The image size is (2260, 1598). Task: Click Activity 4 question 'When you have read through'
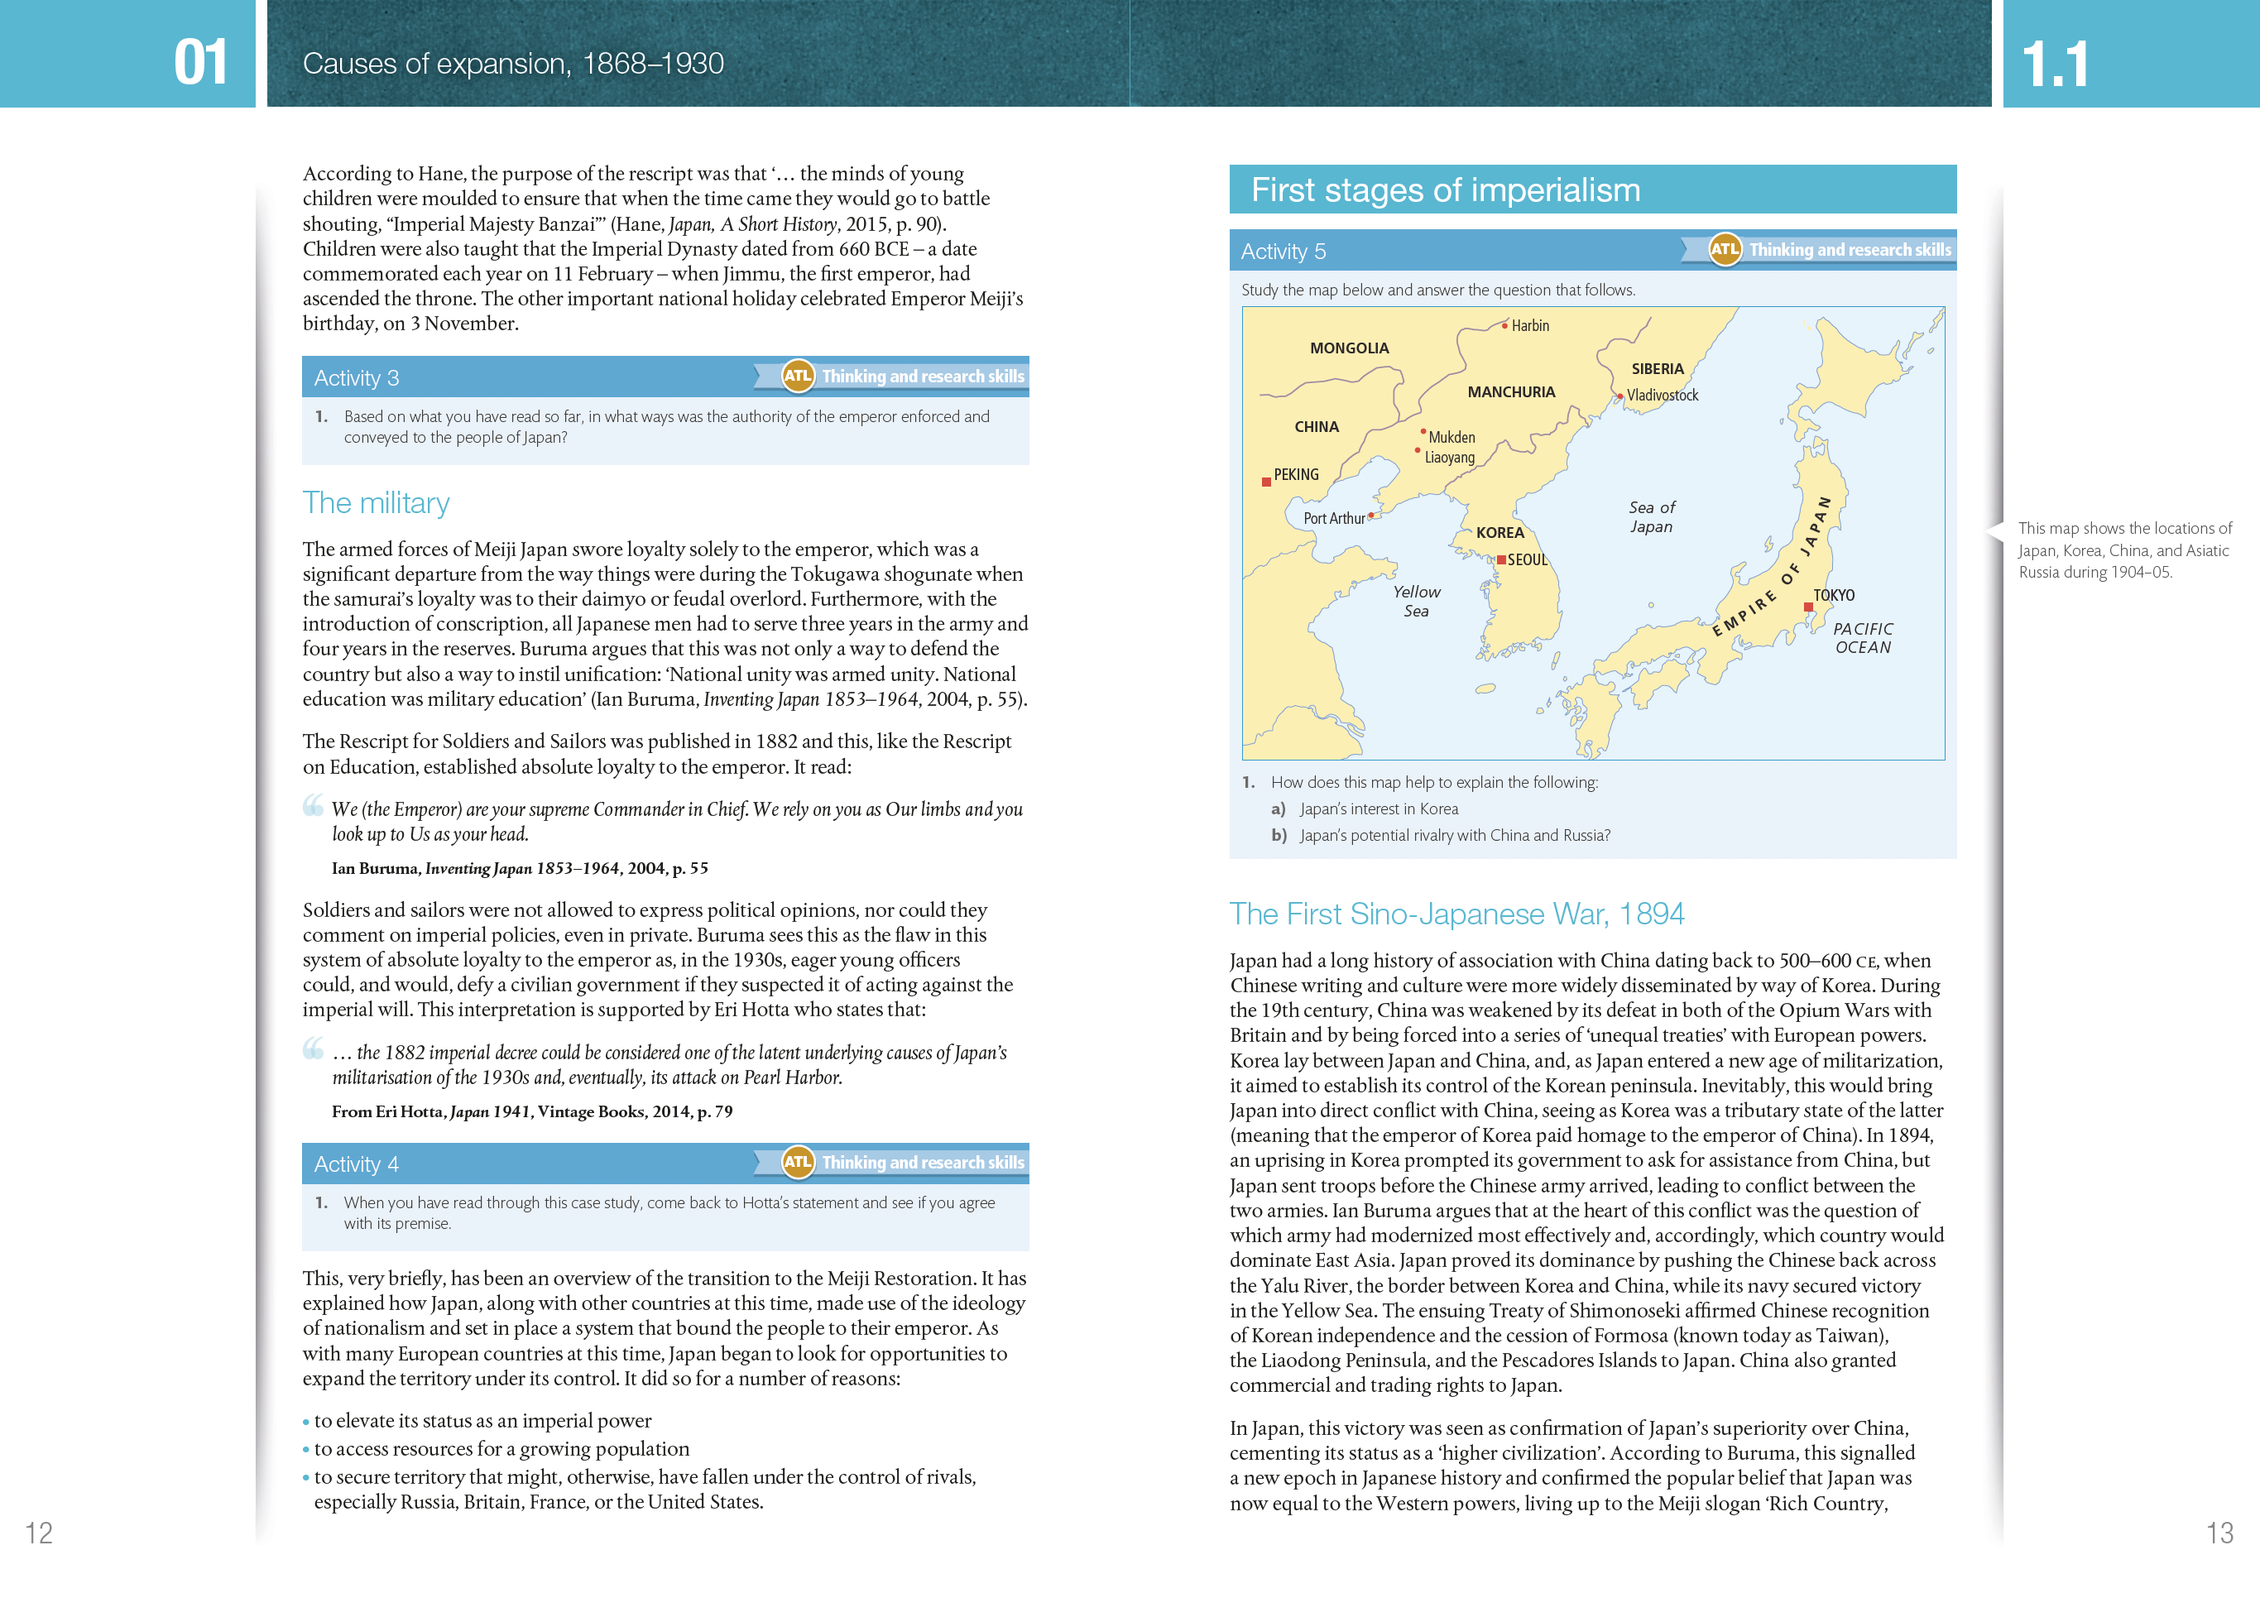(669, 1213)
